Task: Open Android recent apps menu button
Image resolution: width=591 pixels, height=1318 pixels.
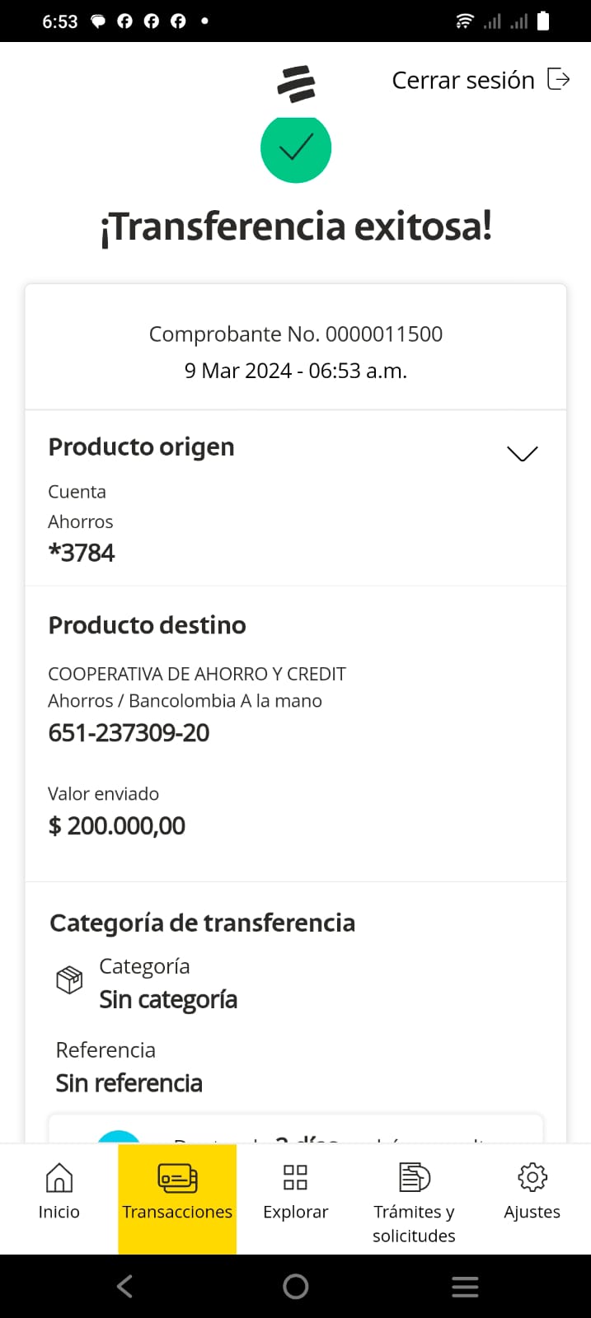Action: coord(465,1287)
